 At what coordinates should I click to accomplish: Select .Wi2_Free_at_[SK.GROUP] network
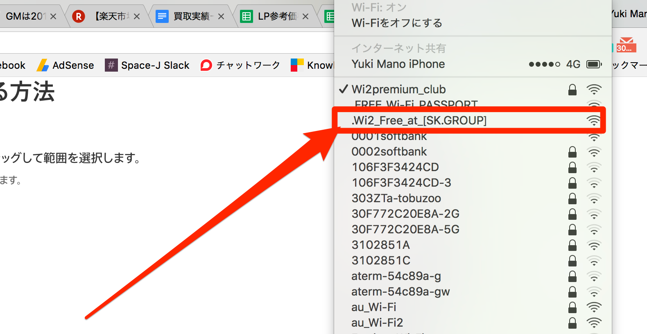coord(473,120)
